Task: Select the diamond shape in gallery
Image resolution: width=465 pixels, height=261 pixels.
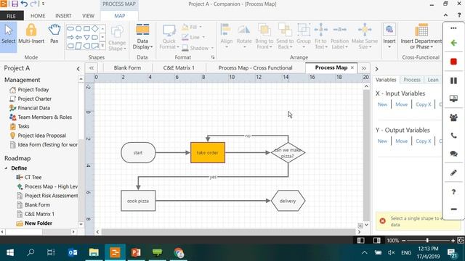Action: (94, 29)
